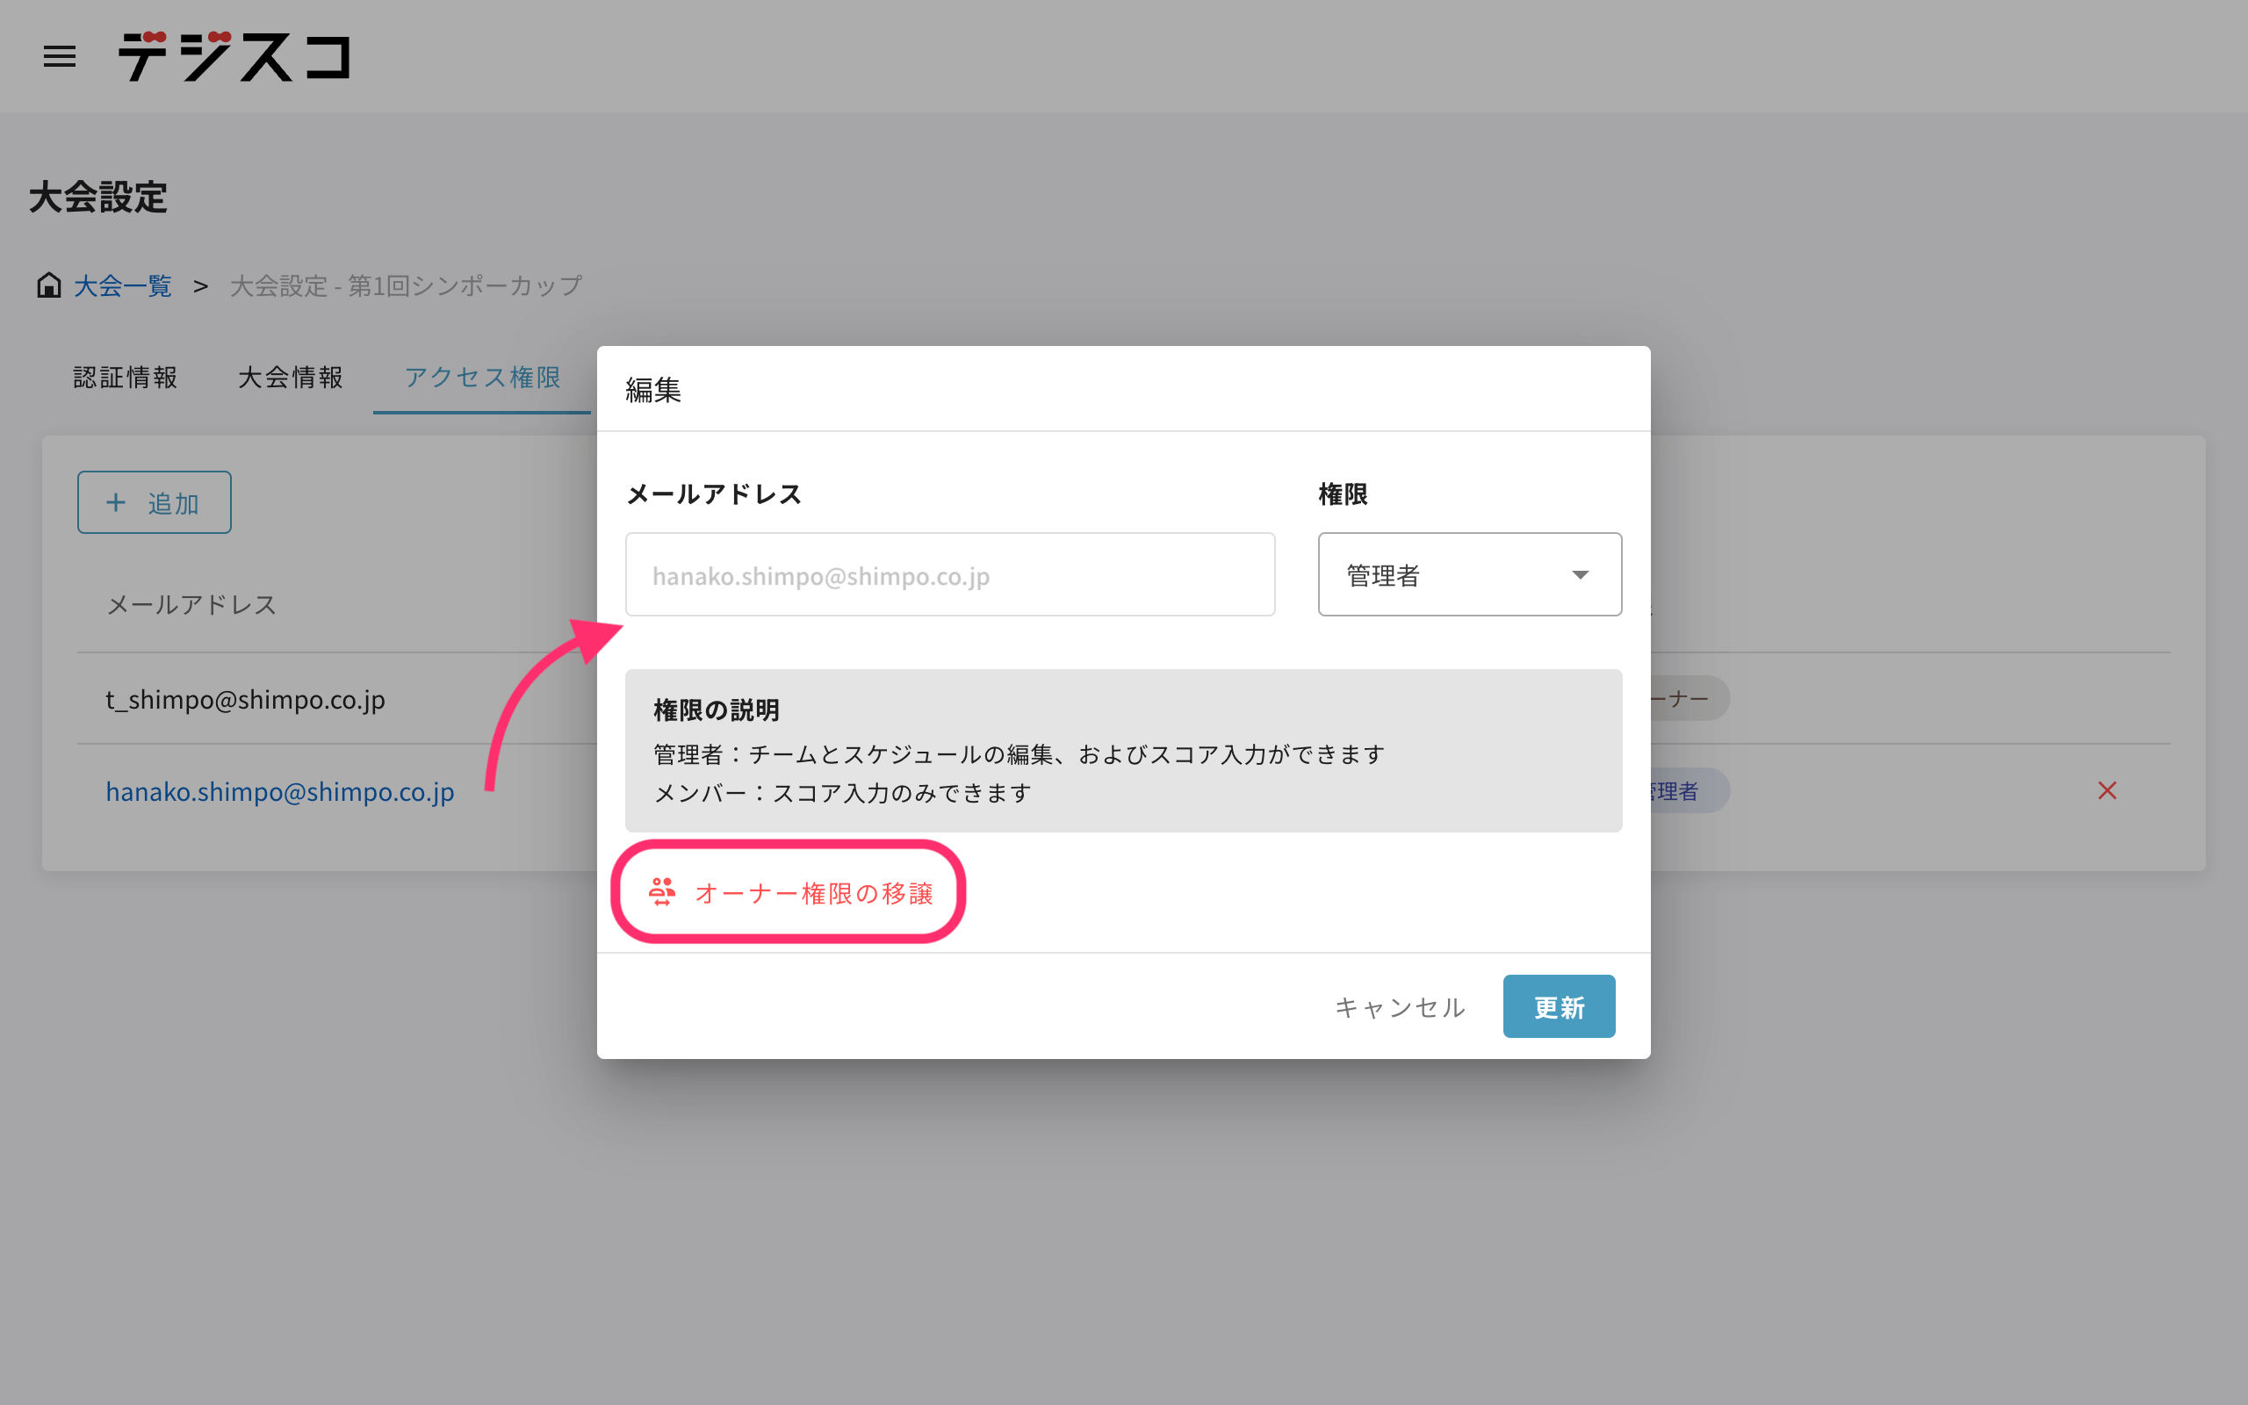Click the 大会設定 page heading
Viewport: 2248px width, 1405px height.
[97, 197]
